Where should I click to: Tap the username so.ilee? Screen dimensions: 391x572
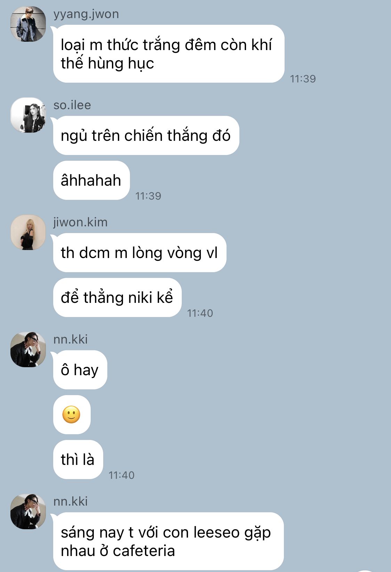(72, 105)
